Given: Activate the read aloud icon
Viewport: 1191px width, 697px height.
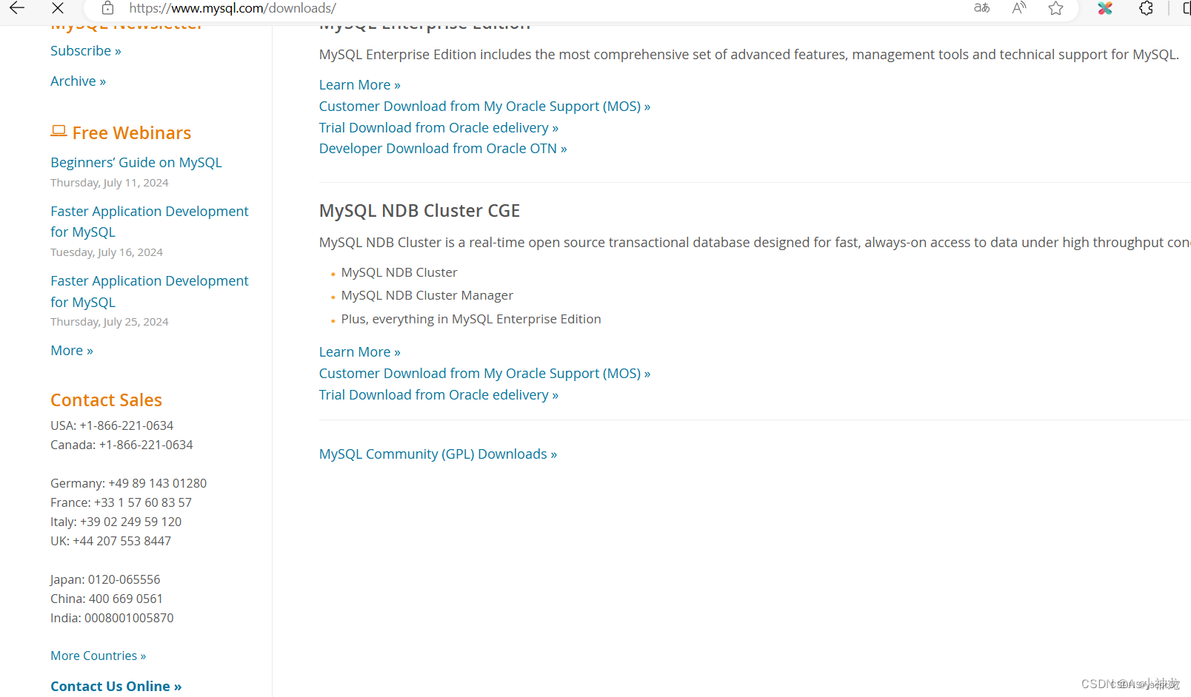Looking at the screenshot, I should 1018,8.
